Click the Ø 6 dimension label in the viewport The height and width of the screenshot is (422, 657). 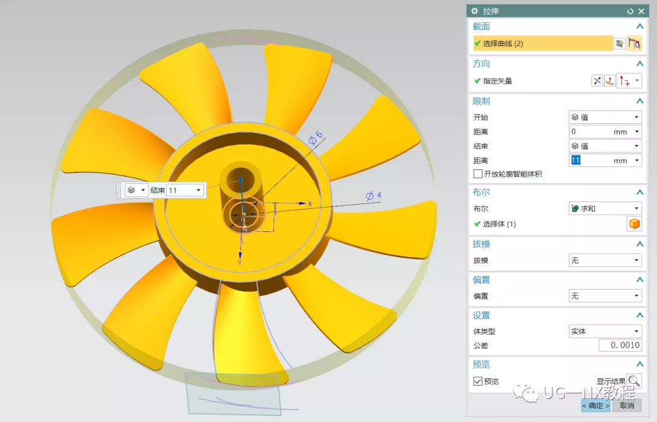pyautogui.click(x=316, y=138)
